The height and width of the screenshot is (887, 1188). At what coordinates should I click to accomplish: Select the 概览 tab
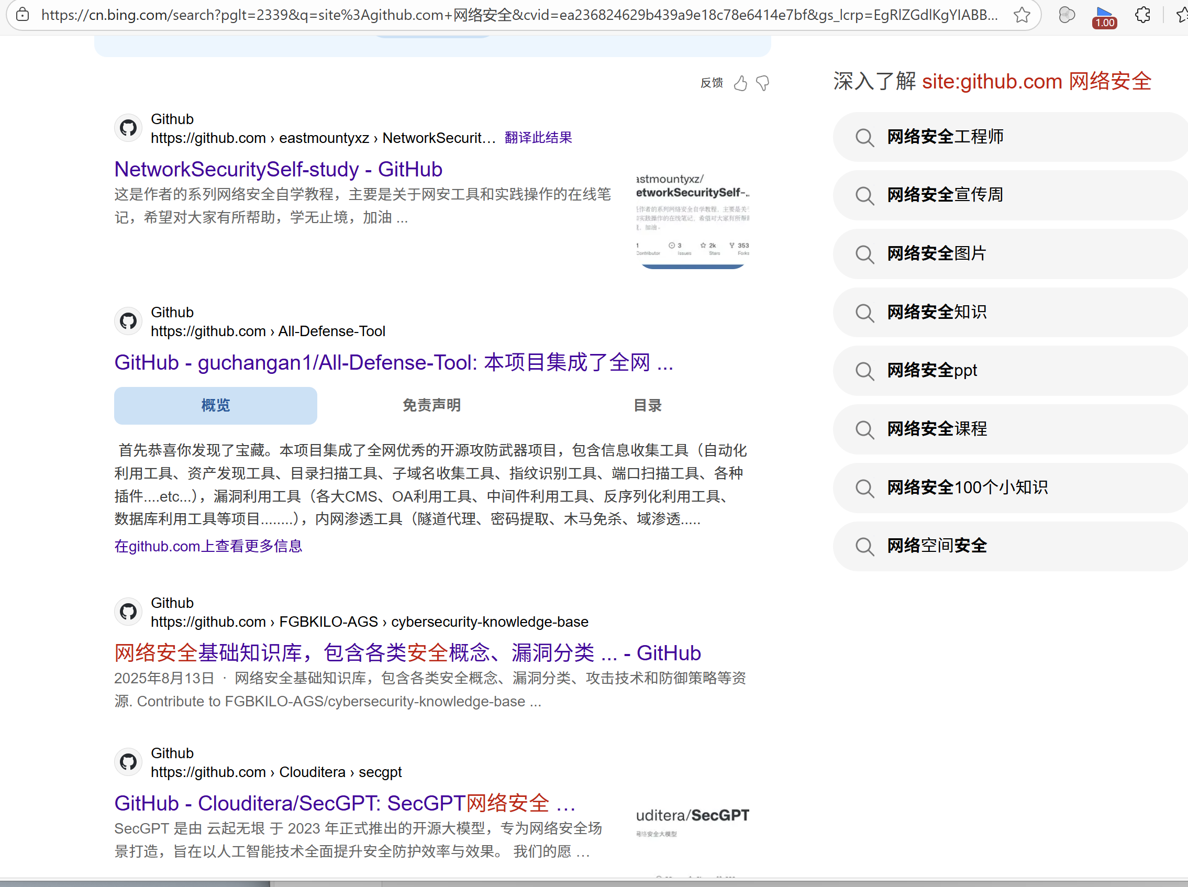215,405
